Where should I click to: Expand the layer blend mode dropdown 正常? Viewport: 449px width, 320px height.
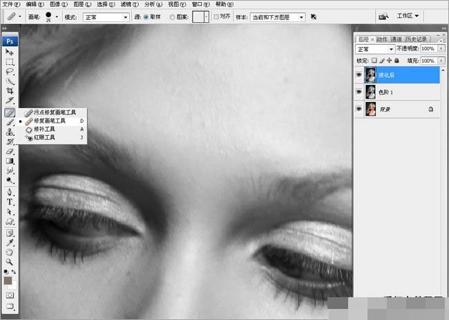click(x=375, y=50)
